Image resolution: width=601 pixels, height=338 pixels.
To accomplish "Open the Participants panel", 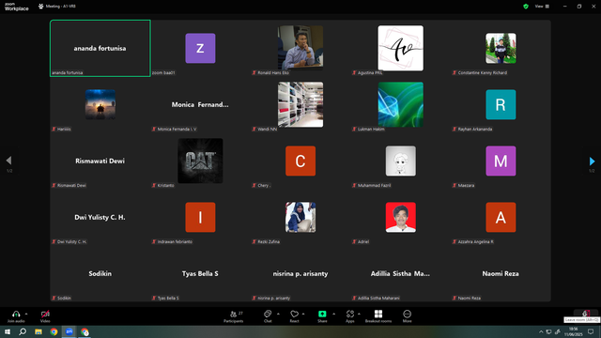I will pyautogui.click(x=234, y=316).
